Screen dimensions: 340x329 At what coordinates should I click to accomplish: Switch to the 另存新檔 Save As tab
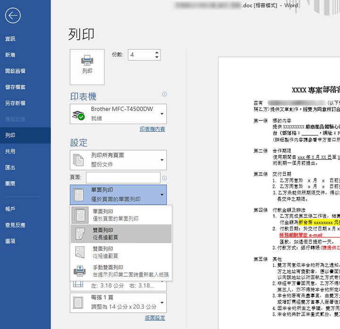pyautogui.click(x=15, y=103)
